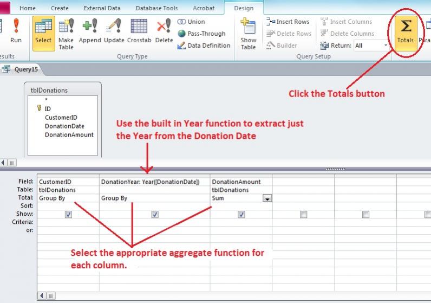The image size is (431, 303).
Task: Run the query with the Run button
Action: [16, 31]
